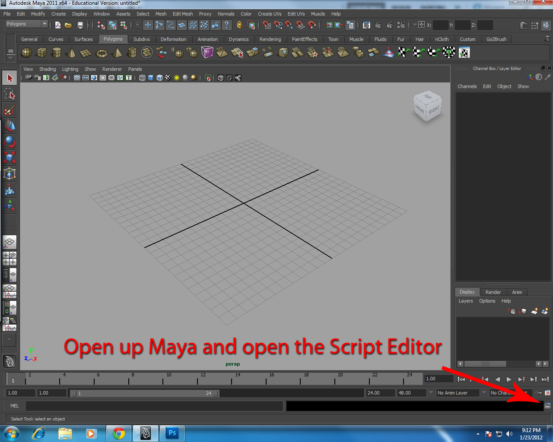The image size is (553, 442).
Task: Go to start of playback range
Action: (461, 379)
